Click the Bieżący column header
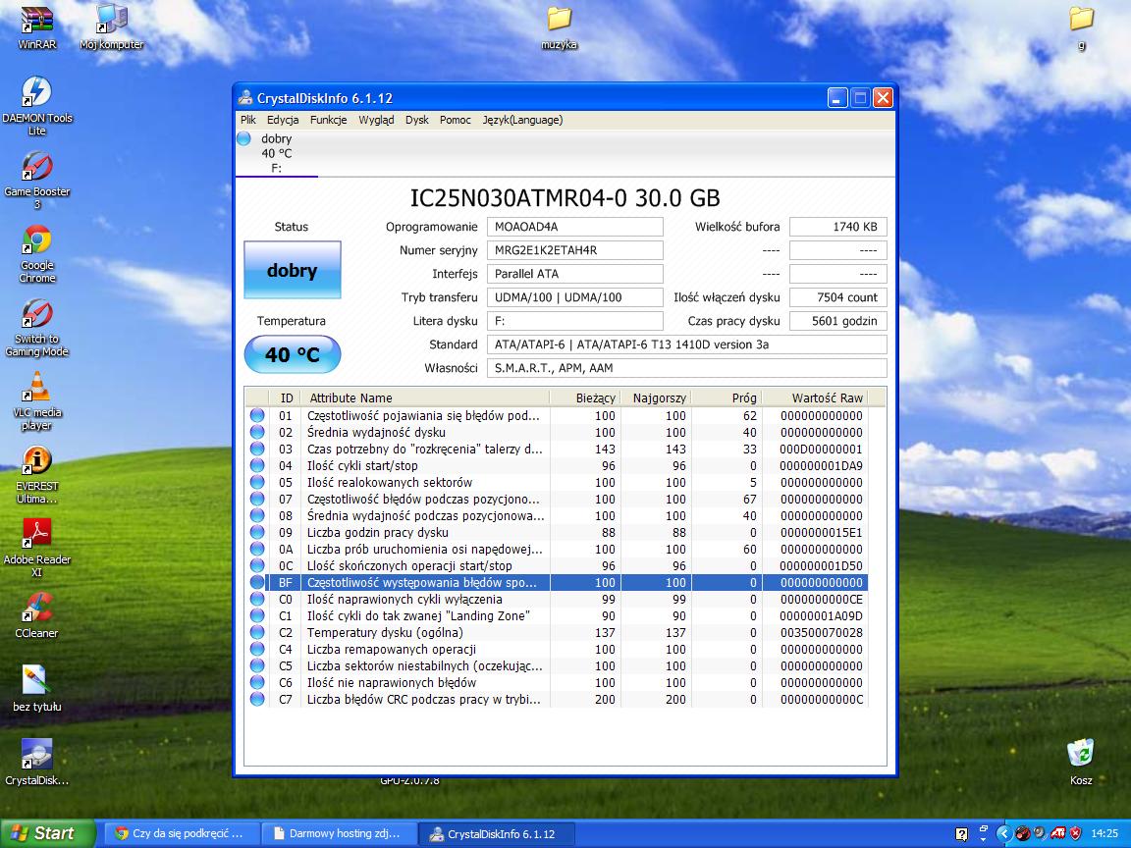Viewport: 1131px width, 848px height. pyautogui.click(x=584, y=397)
